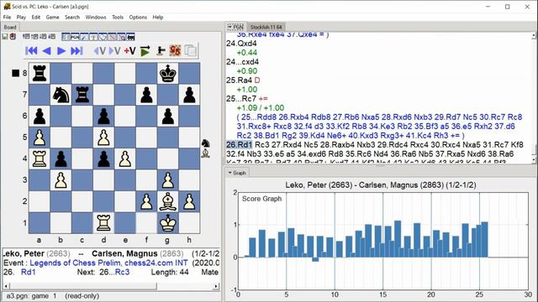Image resolution: width=538 pixels, height=302 pixels.
Task: Click move 24...cxd4 in PGN
Action: [242, 62]
